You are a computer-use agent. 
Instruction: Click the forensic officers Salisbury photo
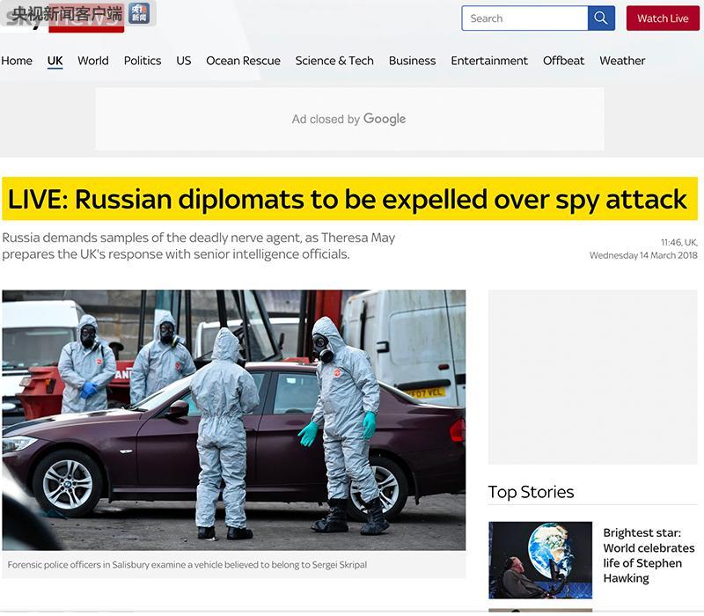233,420
